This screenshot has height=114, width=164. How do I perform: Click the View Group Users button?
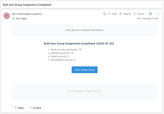click(84, 70)
